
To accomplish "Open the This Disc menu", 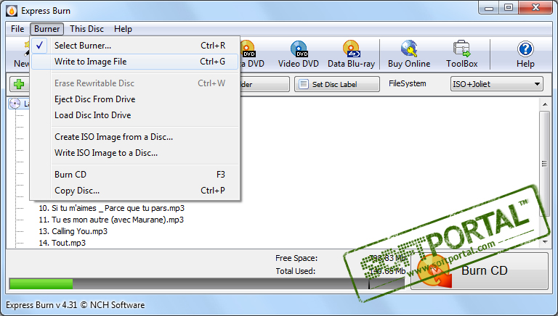I will click(x=86, y=29).
